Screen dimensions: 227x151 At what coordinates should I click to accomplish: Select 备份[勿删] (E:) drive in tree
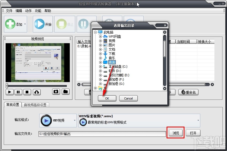pyautogui.click(x=119, y=75)
